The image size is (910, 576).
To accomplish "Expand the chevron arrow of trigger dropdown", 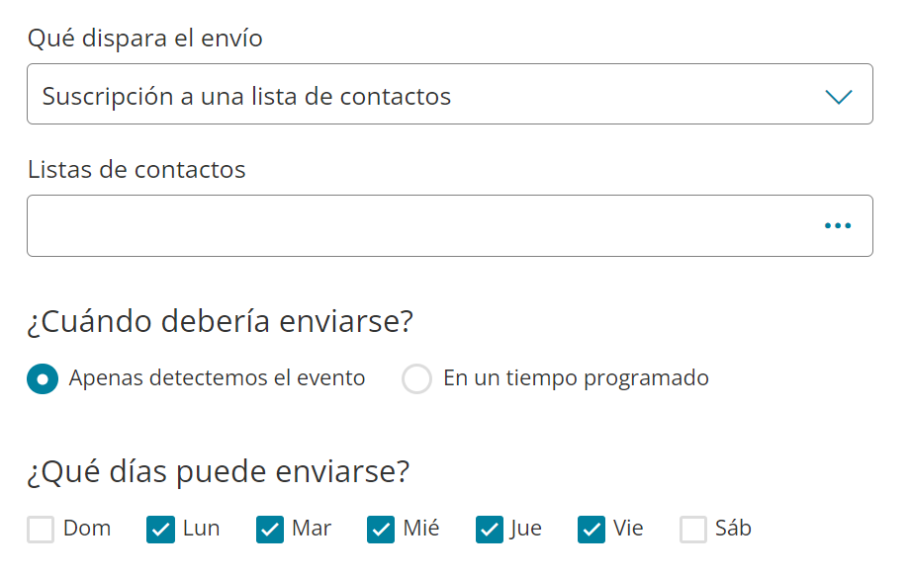I will pyautogui.click(x=838, y=96).
